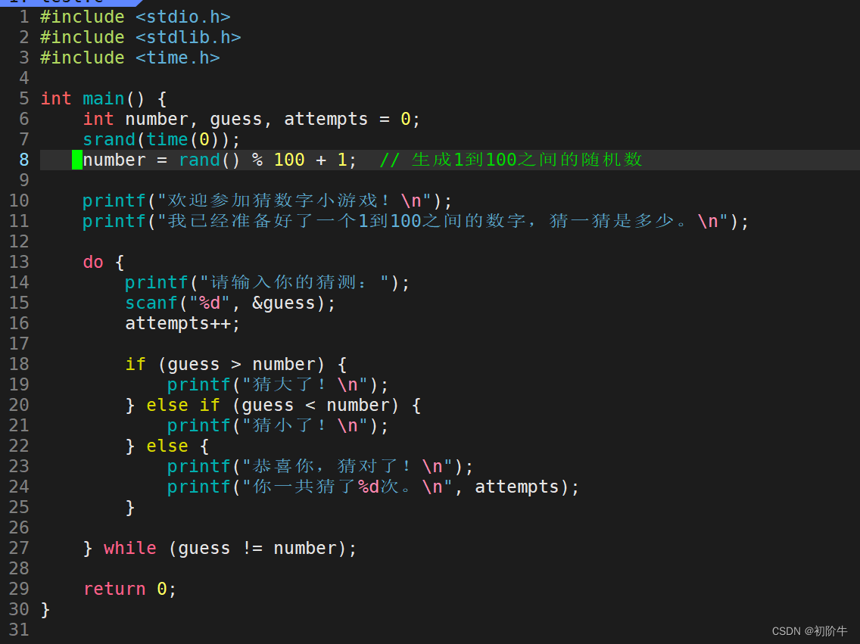Click the closing brace on line 30

(45, 609)
